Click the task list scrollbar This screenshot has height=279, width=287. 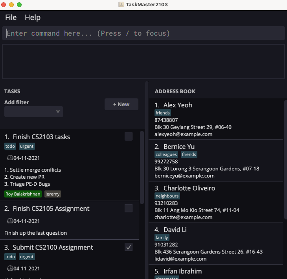tap(142, 167)
